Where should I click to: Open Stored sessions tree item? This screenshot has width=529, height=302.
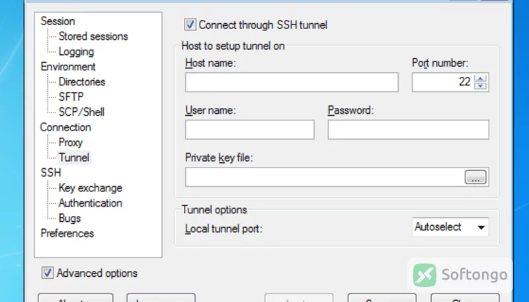point(93,36)
